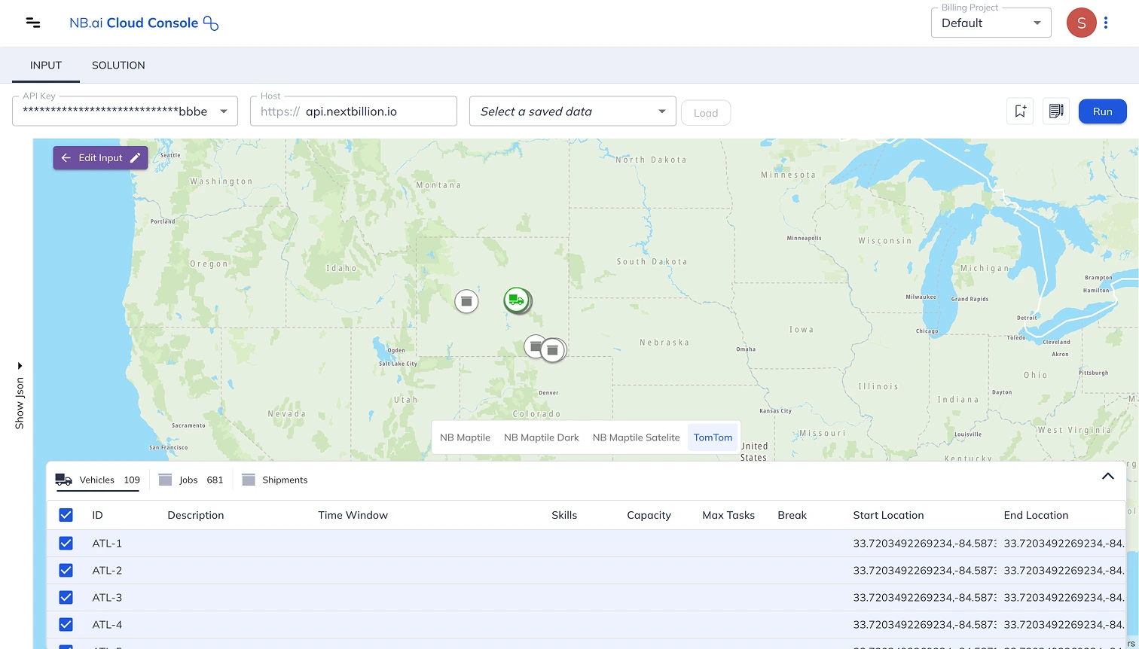The height and width of the screenshot is (649, 1139).
Task: Click the Host input field api.nextbillion.io
Action: (353, 111)
